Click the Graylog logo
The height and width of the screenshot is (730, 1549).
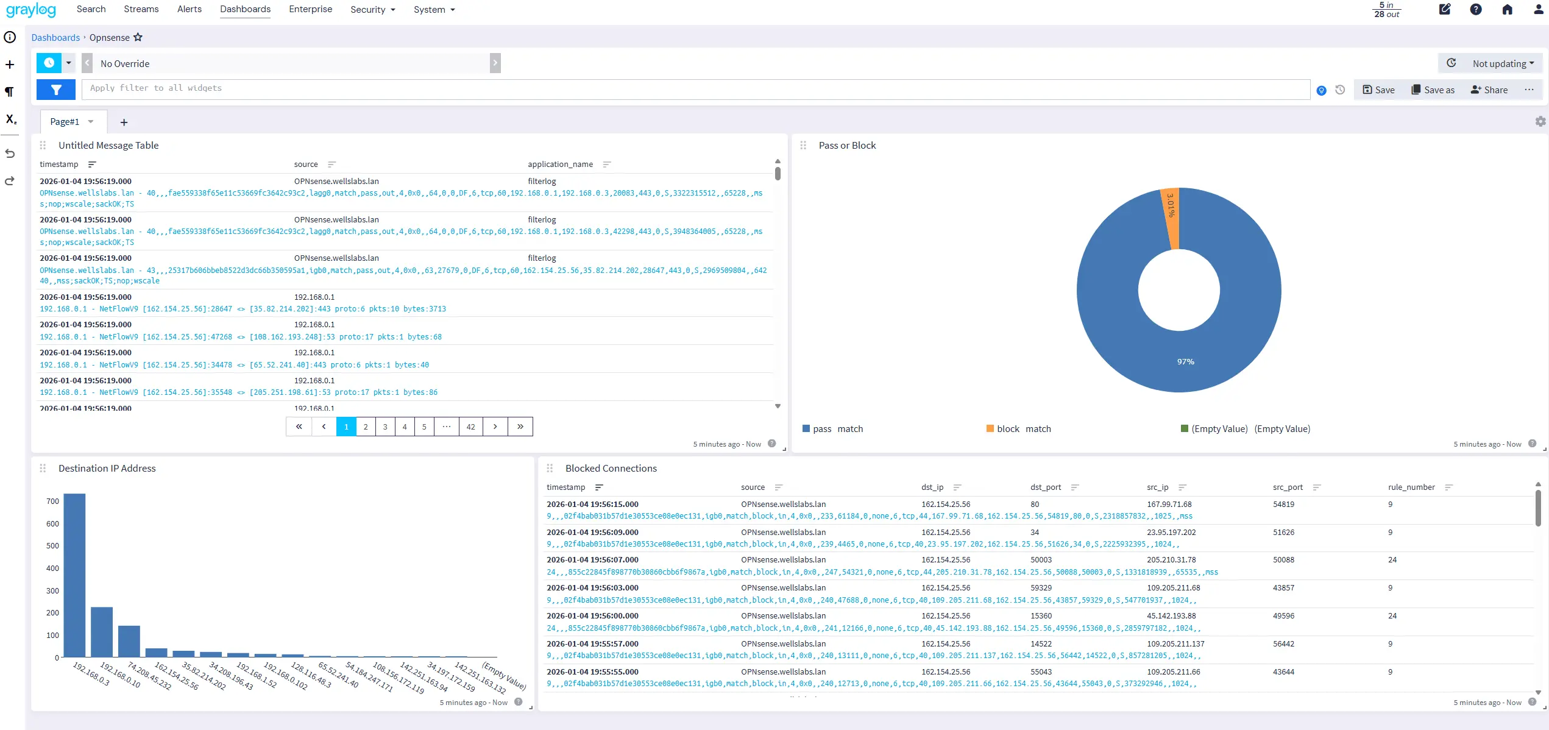[x=31, y=10]
